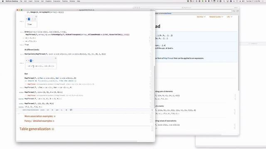Screen dimensions: 266x149
Task: Open the Edit menu
Action: pos(25,1)
